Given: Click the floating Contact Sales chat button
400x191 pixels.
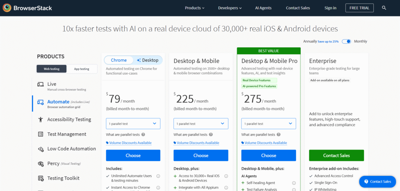Looking at the screenshot, I should pos(377,182).
